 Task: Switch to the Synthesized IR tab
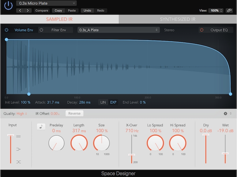click(178, 19)
